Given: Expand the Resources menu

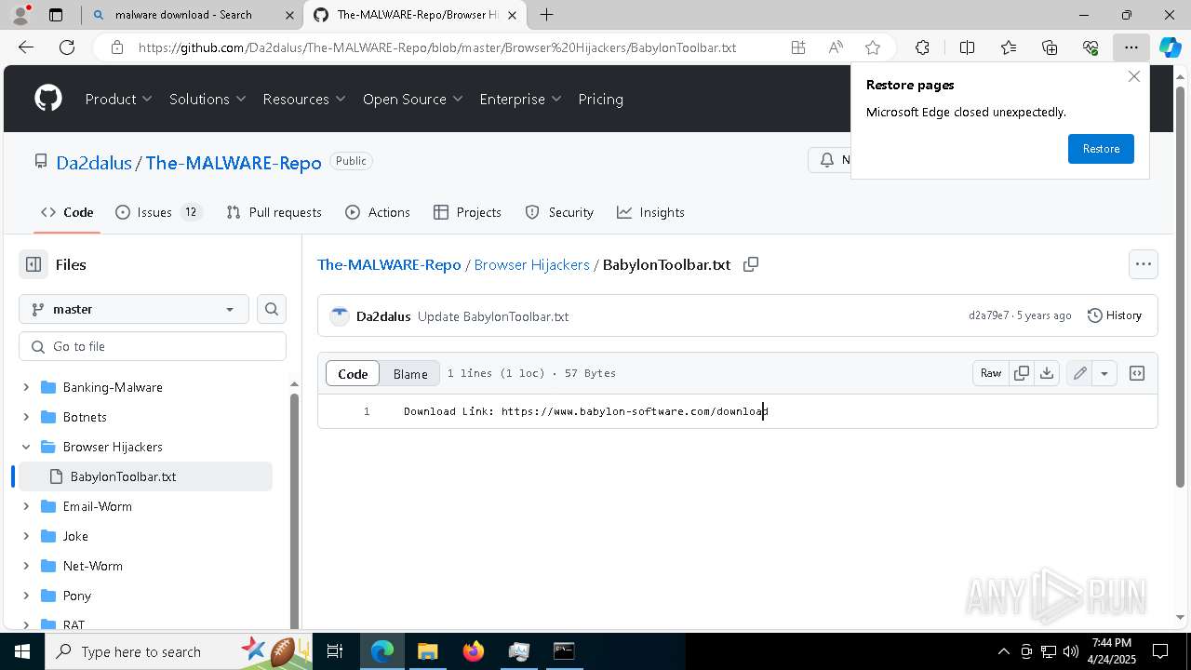Looking at the screenshot, I should tap(304, 99).
